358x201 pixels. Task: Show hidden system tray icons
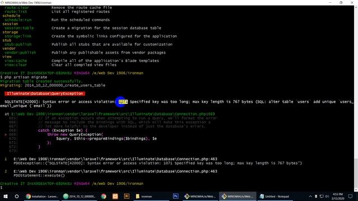coord(310,196)
